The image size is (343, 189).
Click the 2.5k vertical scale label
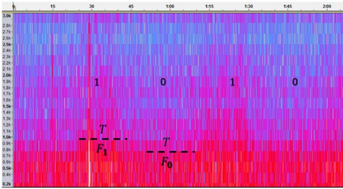click(6, 44)
